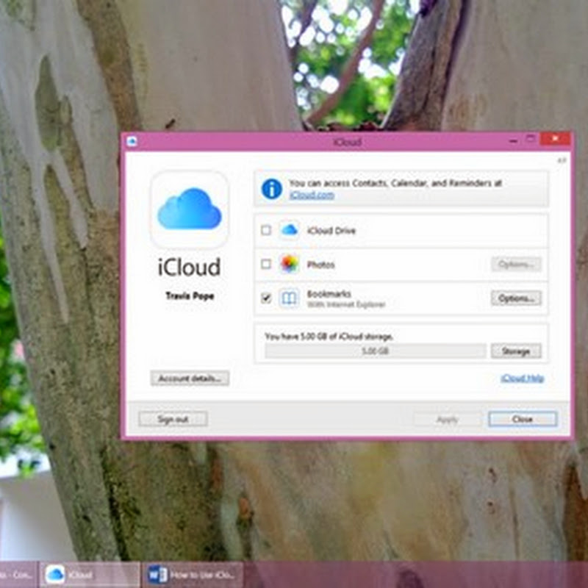Viewport: 588px width, 588px height.
Task: Click the 'With Internet Explorer' subtitle
Action: pos(345,304)
